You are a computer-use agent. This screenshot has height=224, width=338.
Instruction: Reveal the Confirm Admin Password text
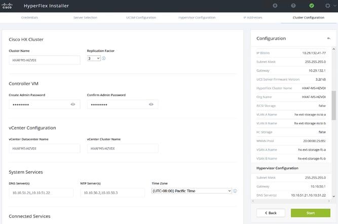click(151, 104)
